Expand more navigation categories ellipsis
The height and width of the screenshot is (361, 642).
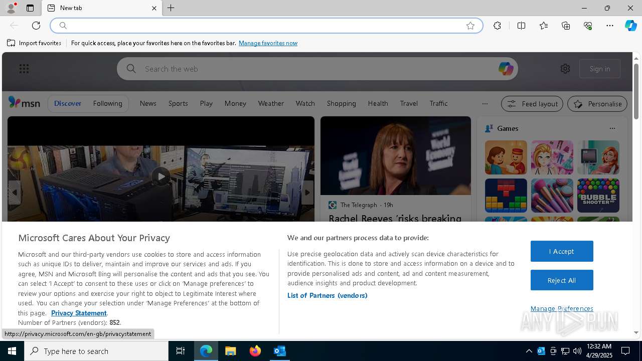click(x=485, y=104)
